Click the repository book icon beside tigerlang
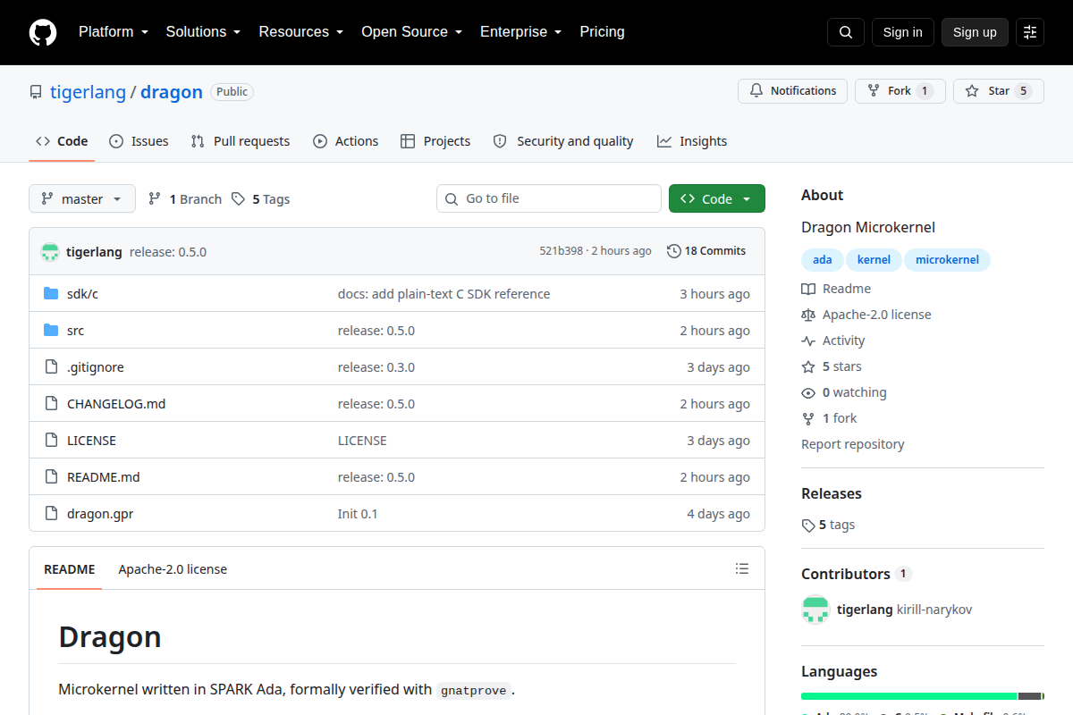This screenshot has width=1073, height=715. pyautogui.click(x=36, y=92)
